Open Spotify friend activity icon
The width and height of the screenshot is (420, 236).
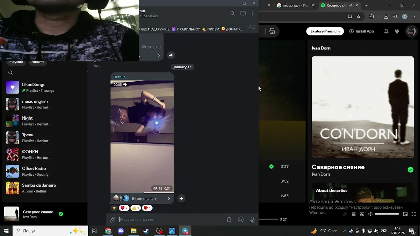click(397, 31)
